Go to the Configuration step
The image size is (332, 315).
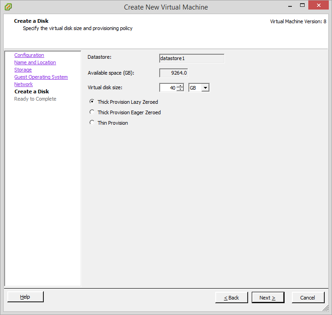[29, 55]
